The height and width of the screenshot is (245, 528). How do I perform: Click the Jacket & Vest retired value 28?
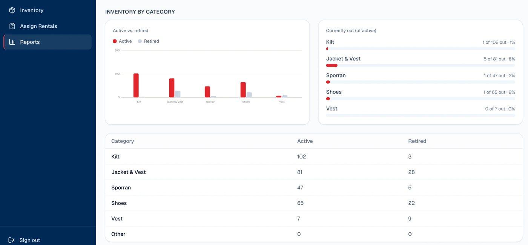click(411, 172)
